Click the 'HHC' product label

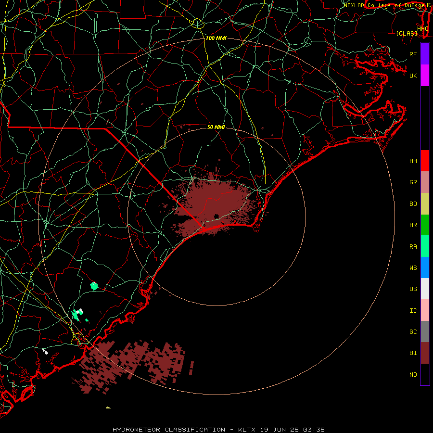click(422, 29)
